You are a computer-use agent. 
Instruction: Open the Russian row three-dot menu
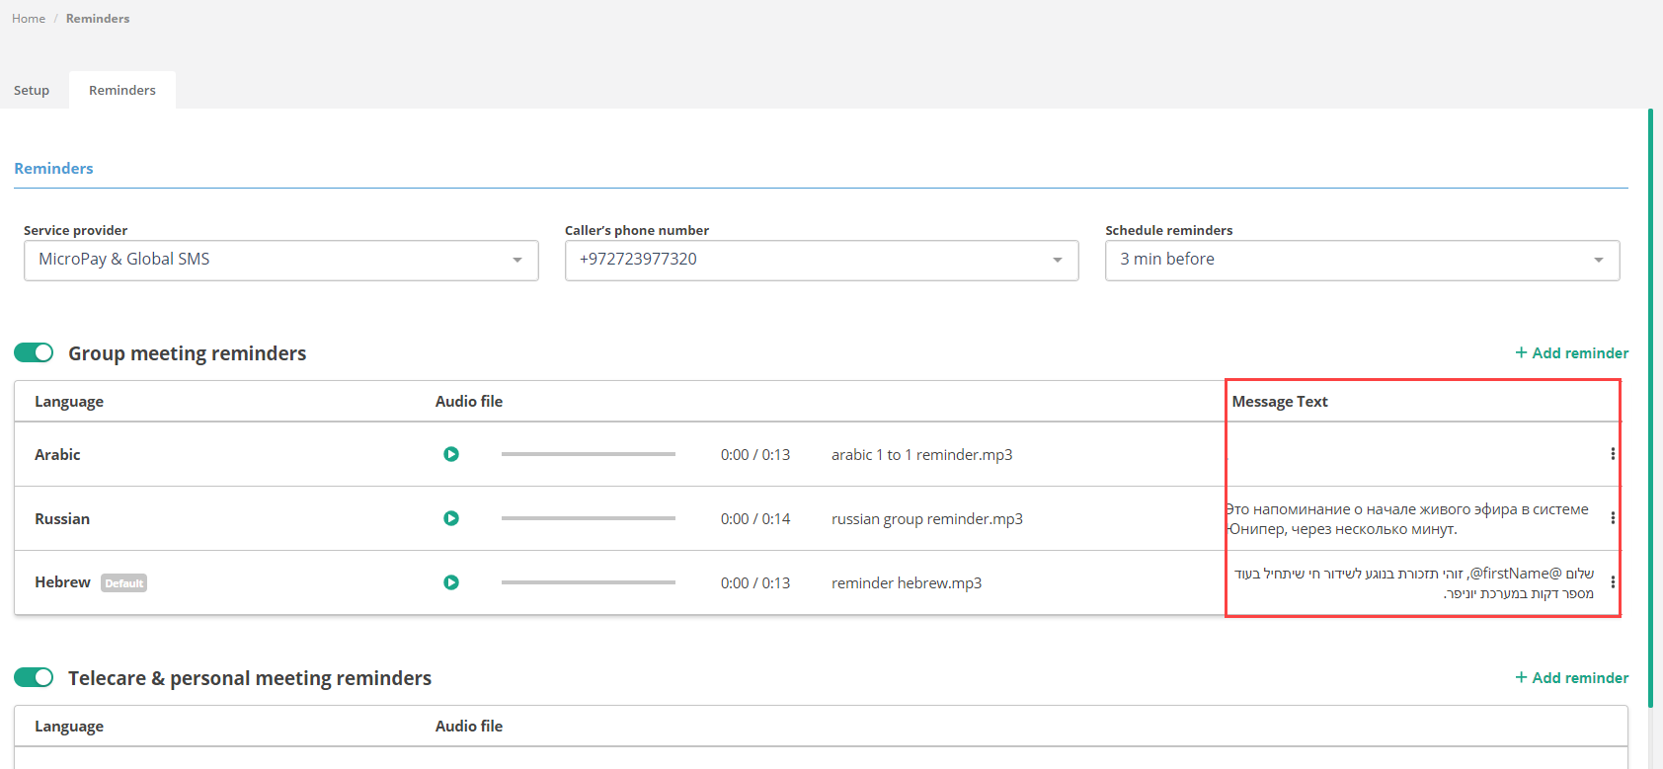pyautogui.click(x=1613, y=518)
